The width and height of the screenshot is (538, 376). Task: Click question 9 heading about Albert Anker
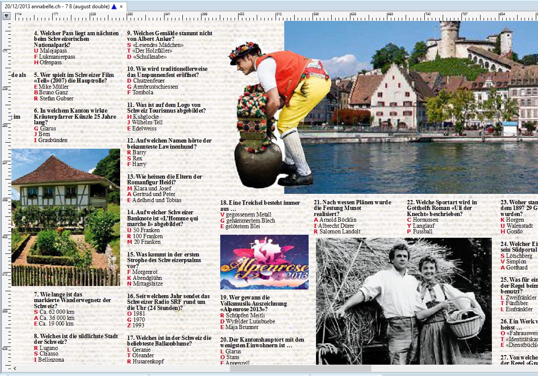(x=170, y=36)
